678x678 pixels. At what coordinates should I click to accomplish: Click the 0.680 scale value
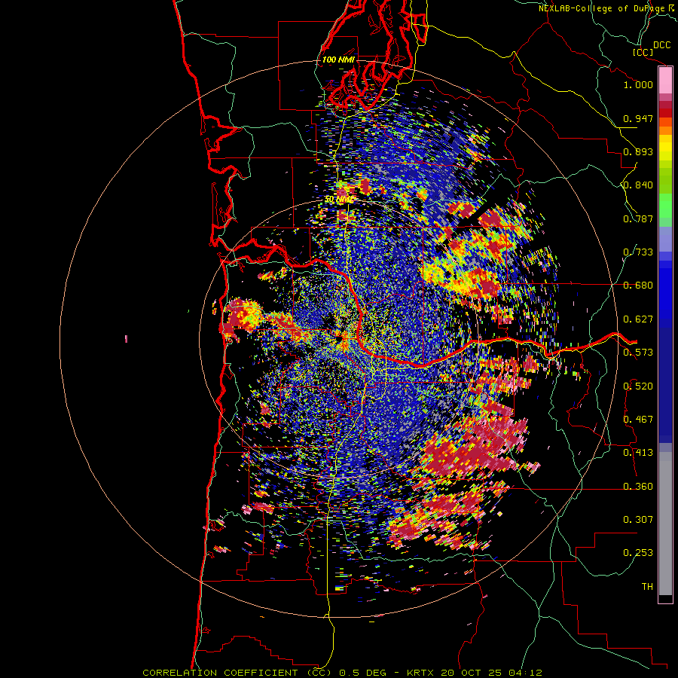pyautogui.click(x=638, y=286)
